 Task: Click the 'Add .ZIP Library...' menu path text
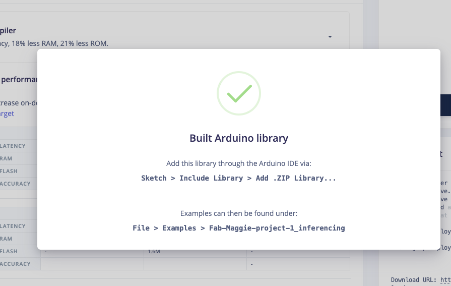coord(296,178)
